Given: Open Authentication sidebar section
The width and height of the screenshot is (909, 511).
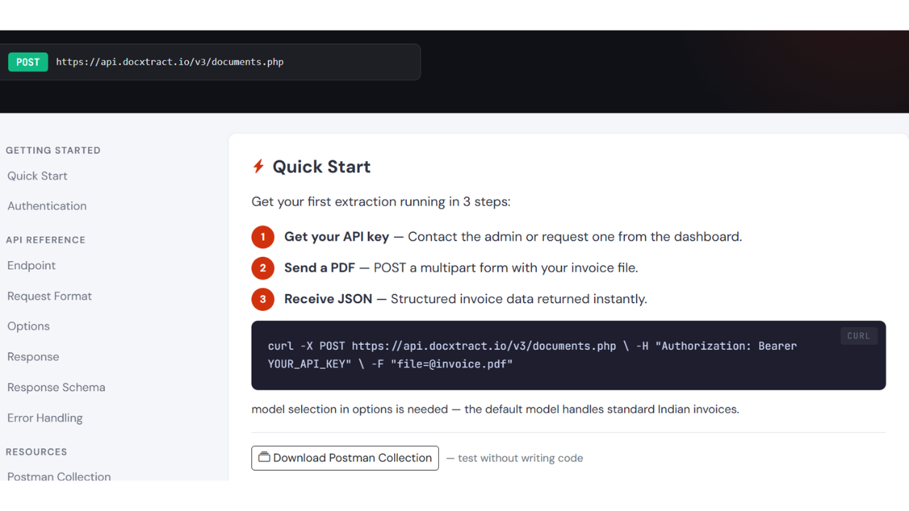Looking at the screenshot, I should 47,206.
